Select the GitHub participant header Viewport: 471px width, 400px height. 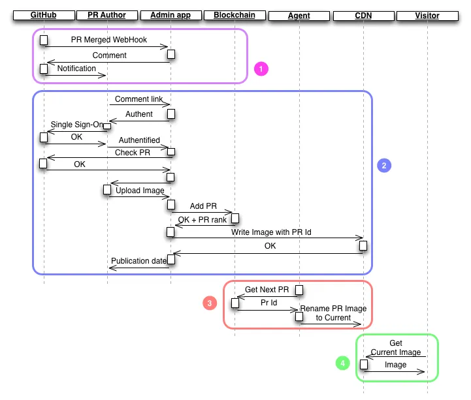(x=44, y=15)
